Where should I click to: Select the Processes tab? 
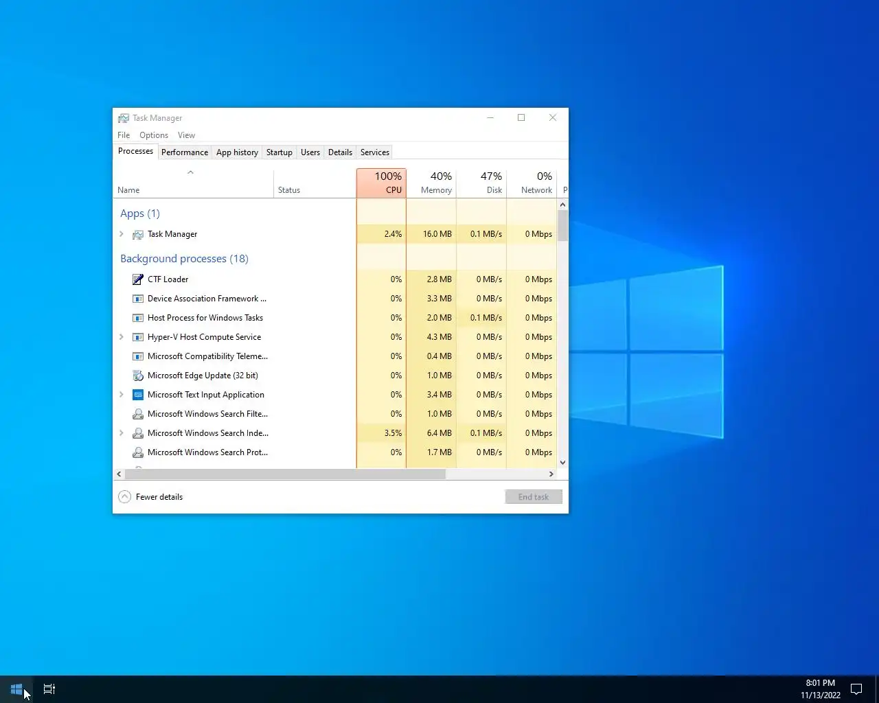pos(135,151)
